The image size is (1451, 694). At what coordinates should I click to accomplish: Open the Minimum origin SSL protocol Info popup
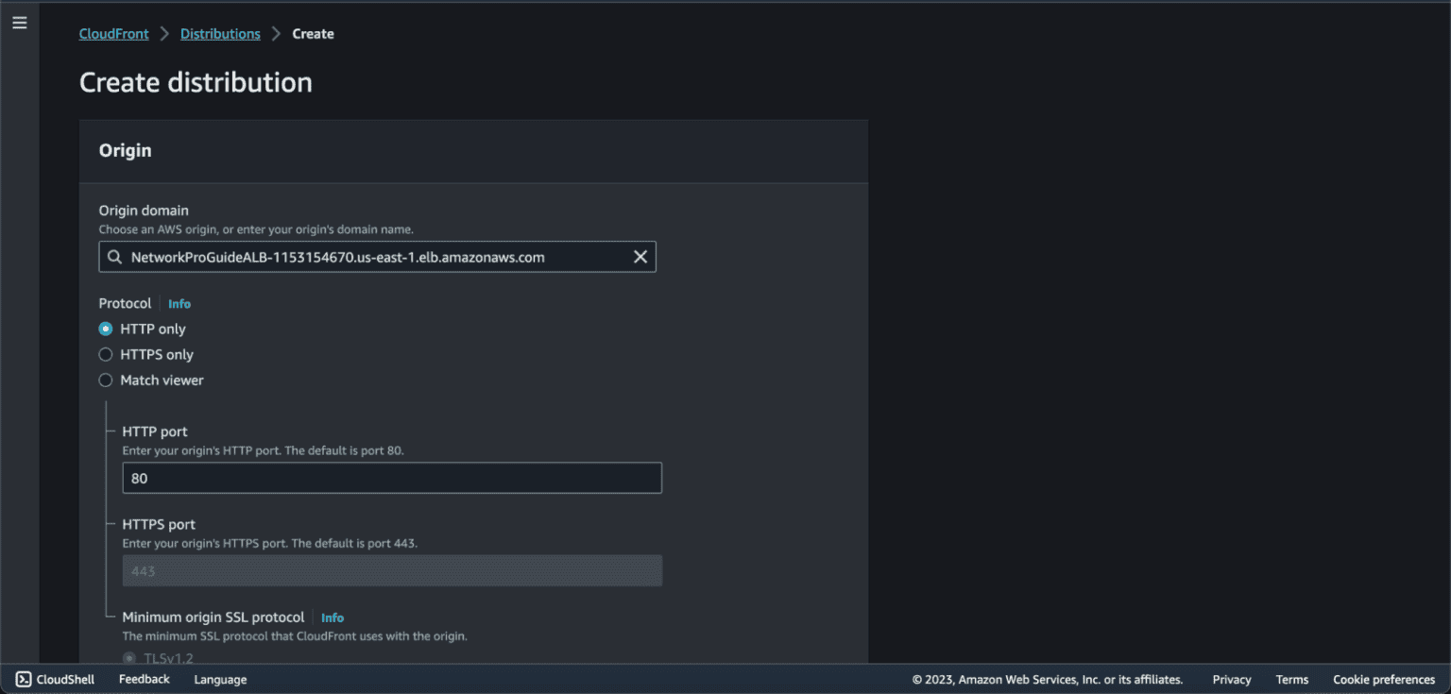tap(332, 617)
